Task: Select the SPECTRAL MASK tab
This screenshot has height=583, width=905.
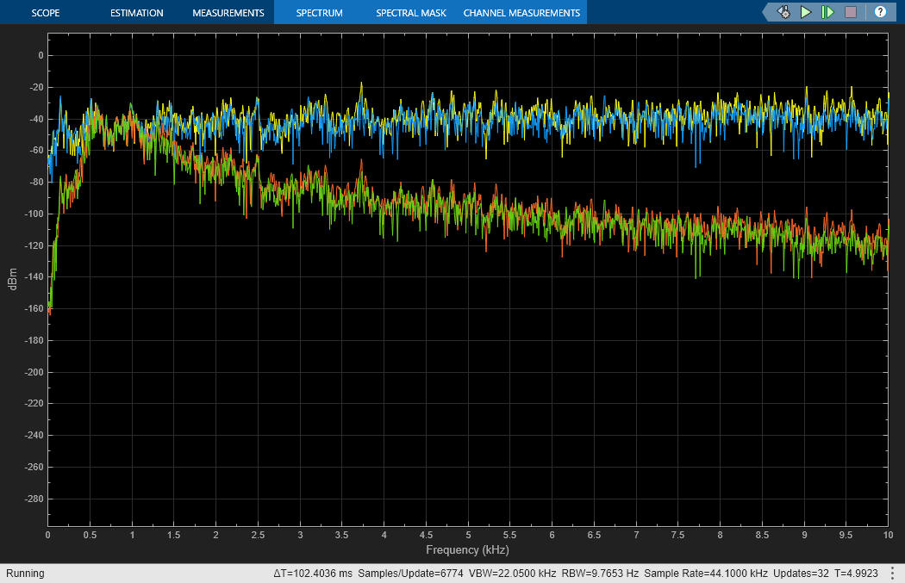Action: pos(410,12)
